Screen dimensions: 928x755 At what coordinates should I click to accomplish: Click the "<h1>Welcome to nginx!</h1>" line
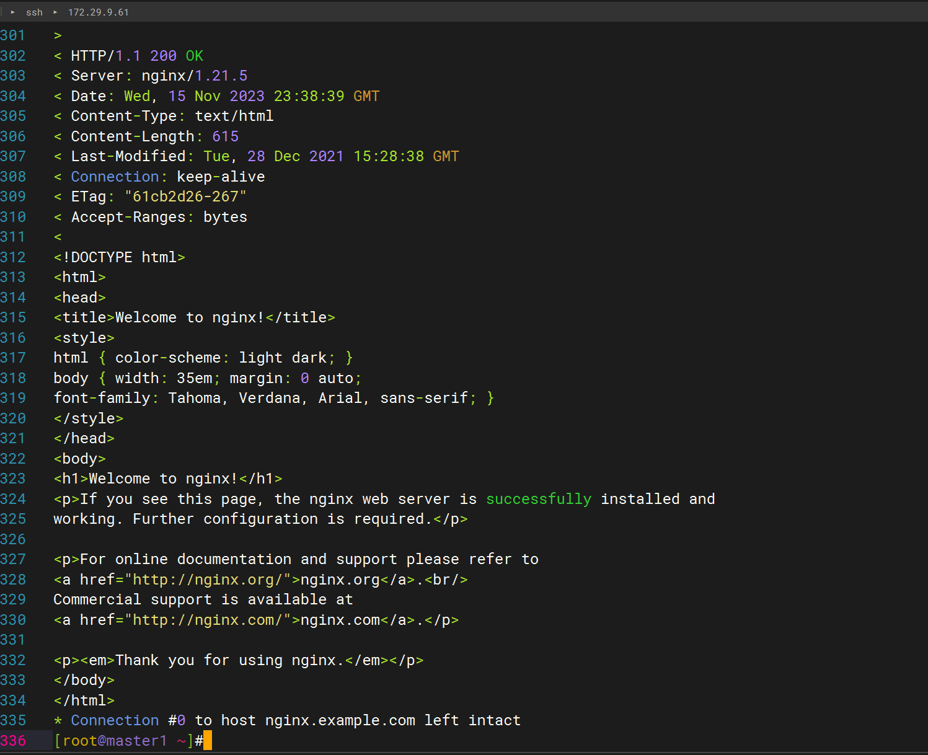168,479
